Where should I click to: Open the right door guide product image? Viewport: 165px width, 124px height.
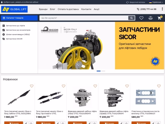[114, 97]
